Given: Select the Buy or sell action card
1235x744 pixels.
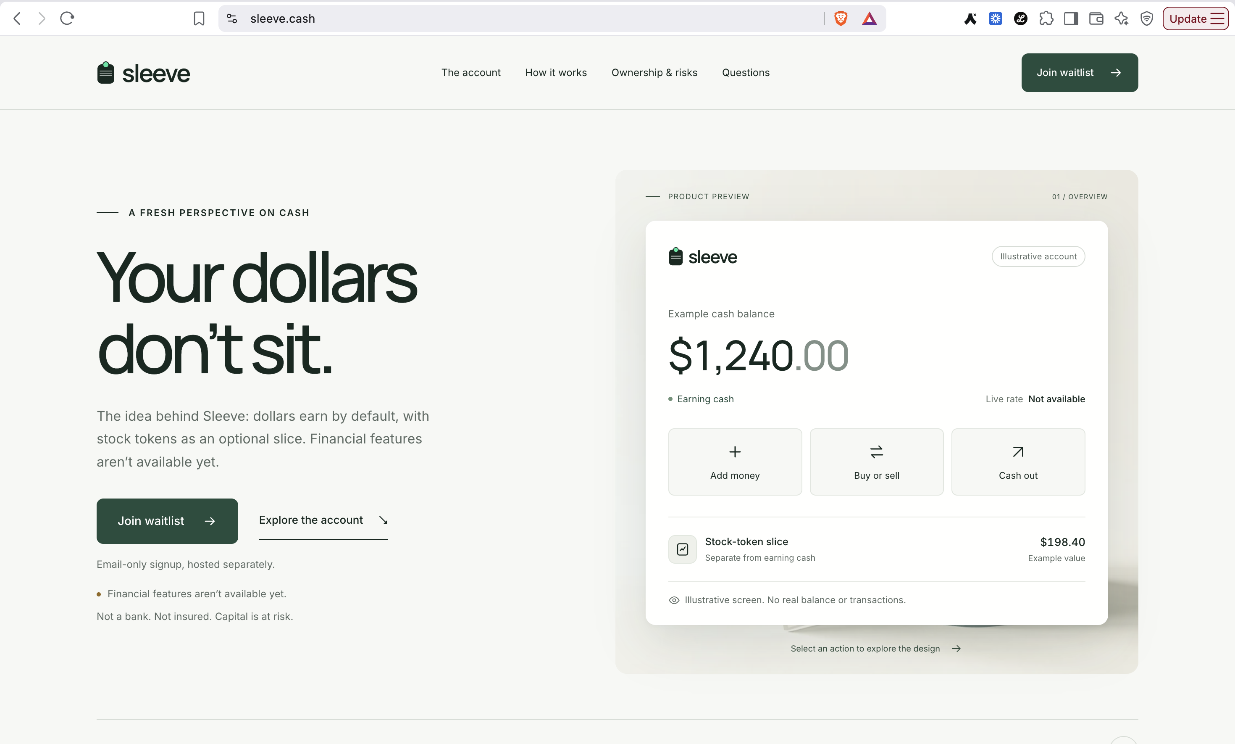Looking at the screenshot, I should 876,462.
